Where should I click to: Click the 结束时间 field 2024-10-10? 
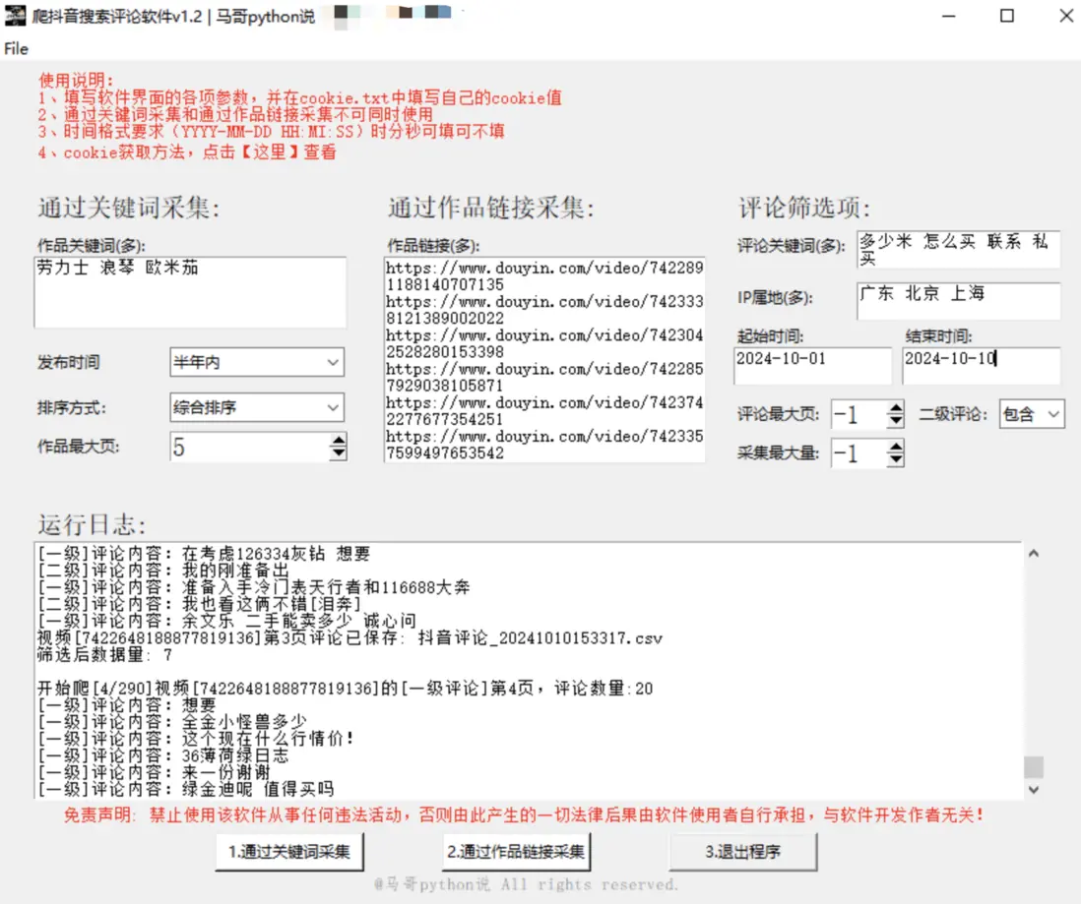pyautogui.click(x=981, y=366)
